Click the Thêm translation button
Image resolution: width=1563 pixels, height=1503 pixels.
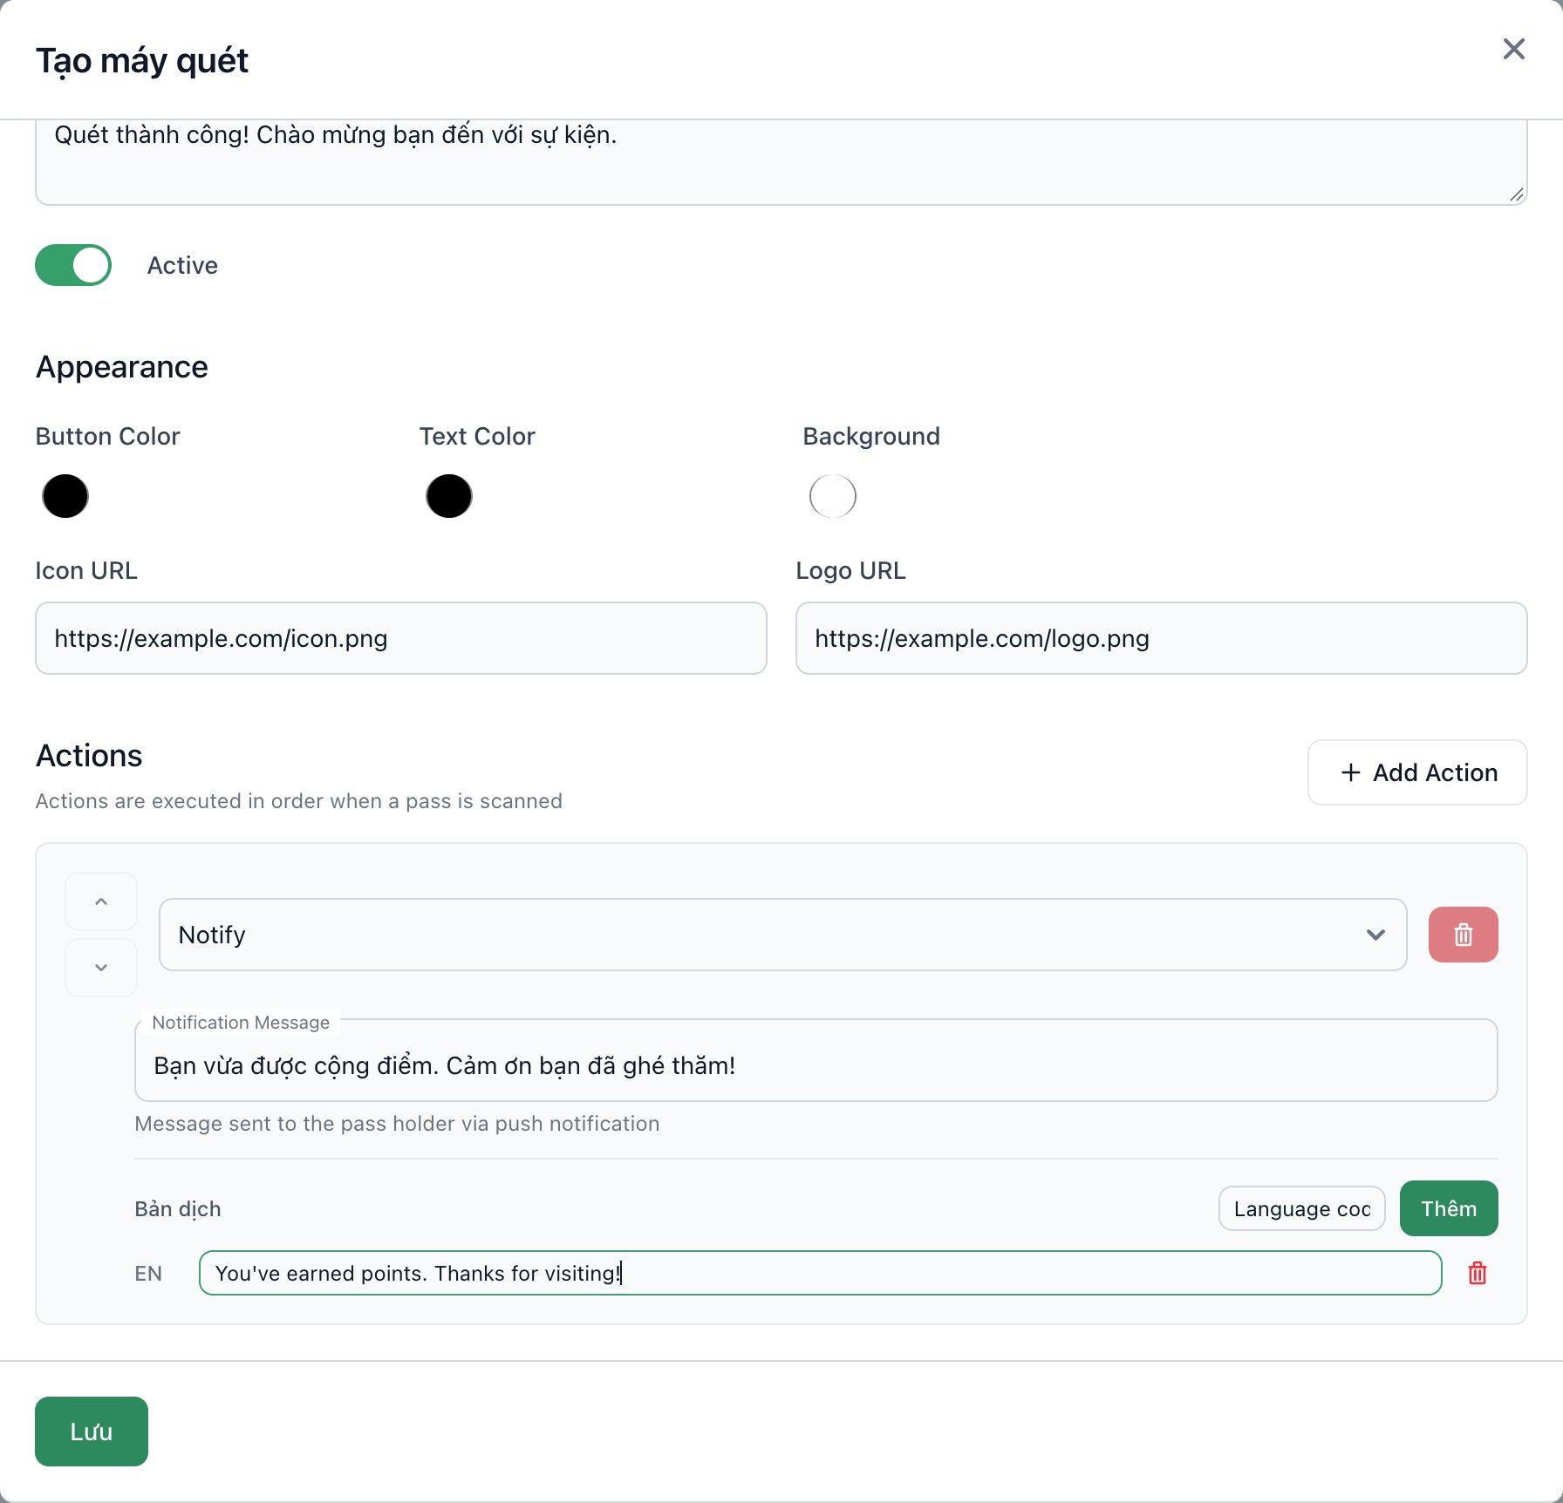pyautogui.click(x=1449, y=1208)
